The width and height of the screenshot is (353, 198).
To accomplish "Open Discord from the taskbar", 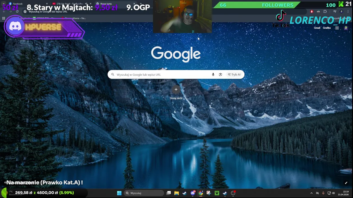I will click(x=193, y=193).
